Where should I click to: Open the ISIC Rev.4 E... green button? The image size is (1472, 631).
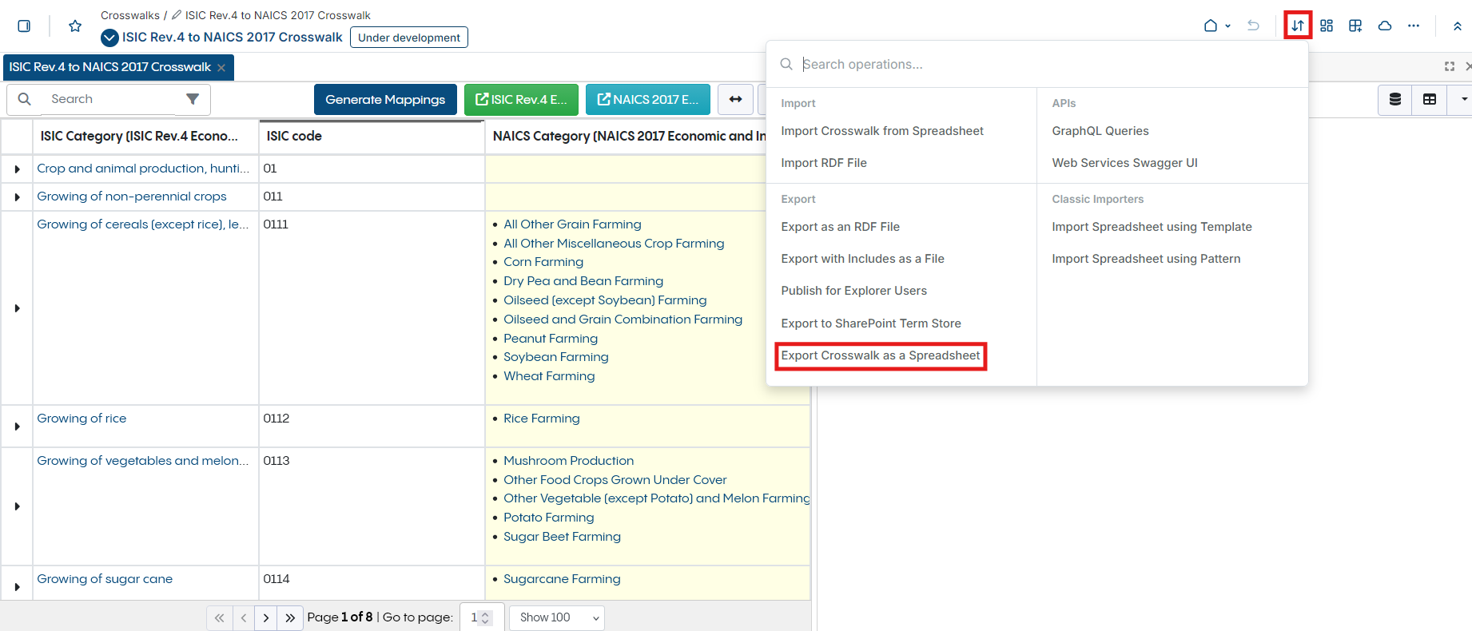[521, 99]
